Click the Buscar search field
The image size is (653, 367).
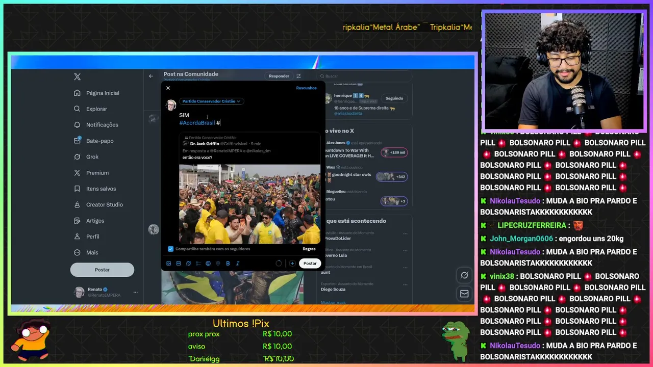point(364,76)
